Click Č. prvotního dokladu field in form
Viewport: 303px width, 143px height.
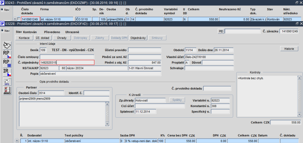[217, 88]
